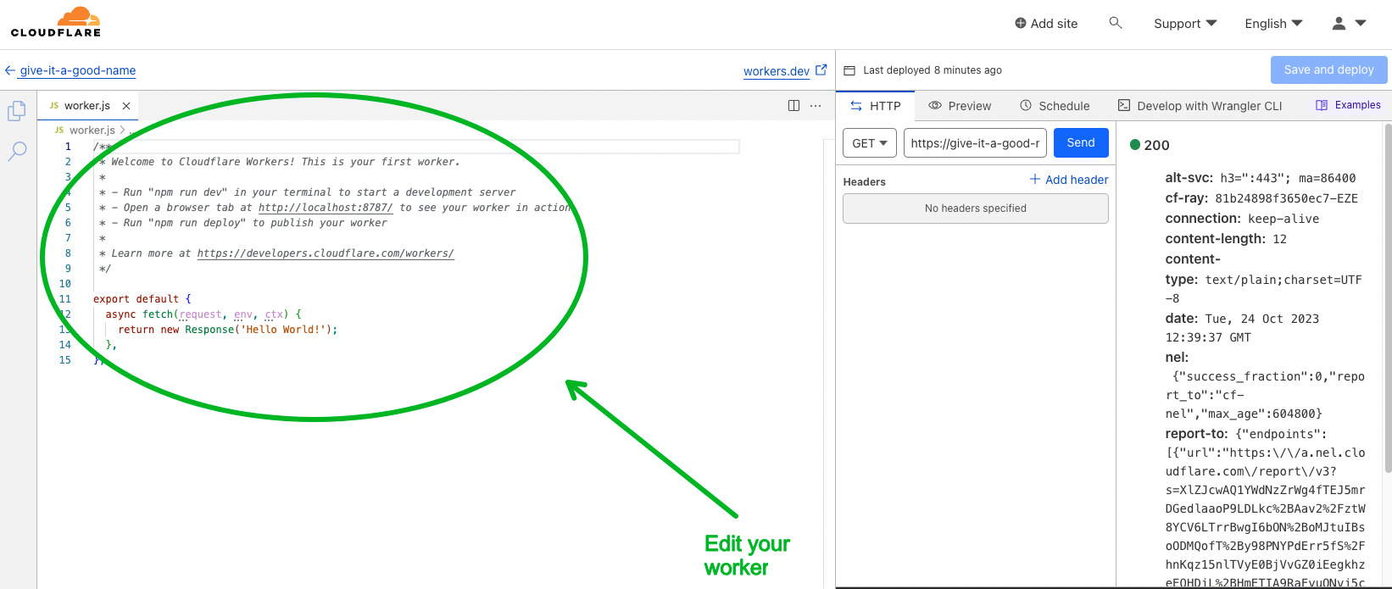Viewport: 1392px width, 589px height.
Task: Open the GET method dropdown
Action: tap(870, 143)
